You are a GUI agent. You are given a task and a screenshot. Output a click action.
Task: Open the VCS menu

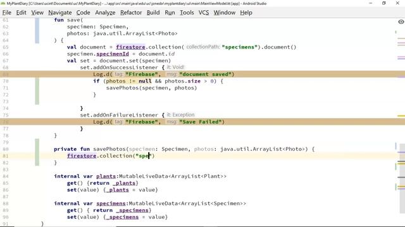click(x=204, y=13)
